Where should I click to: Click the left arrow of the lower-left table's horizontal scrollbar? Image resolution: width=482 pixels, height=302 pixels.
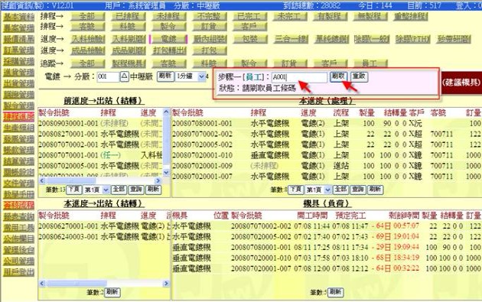42,283
